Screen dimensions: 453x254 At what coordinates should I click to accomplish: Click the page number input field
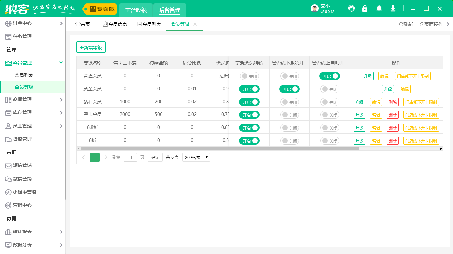pos(130,157)
